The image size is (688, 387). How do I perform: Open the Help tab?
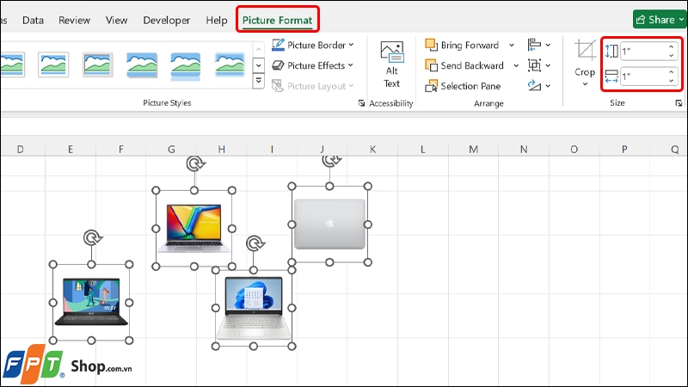tap(217, 20)
